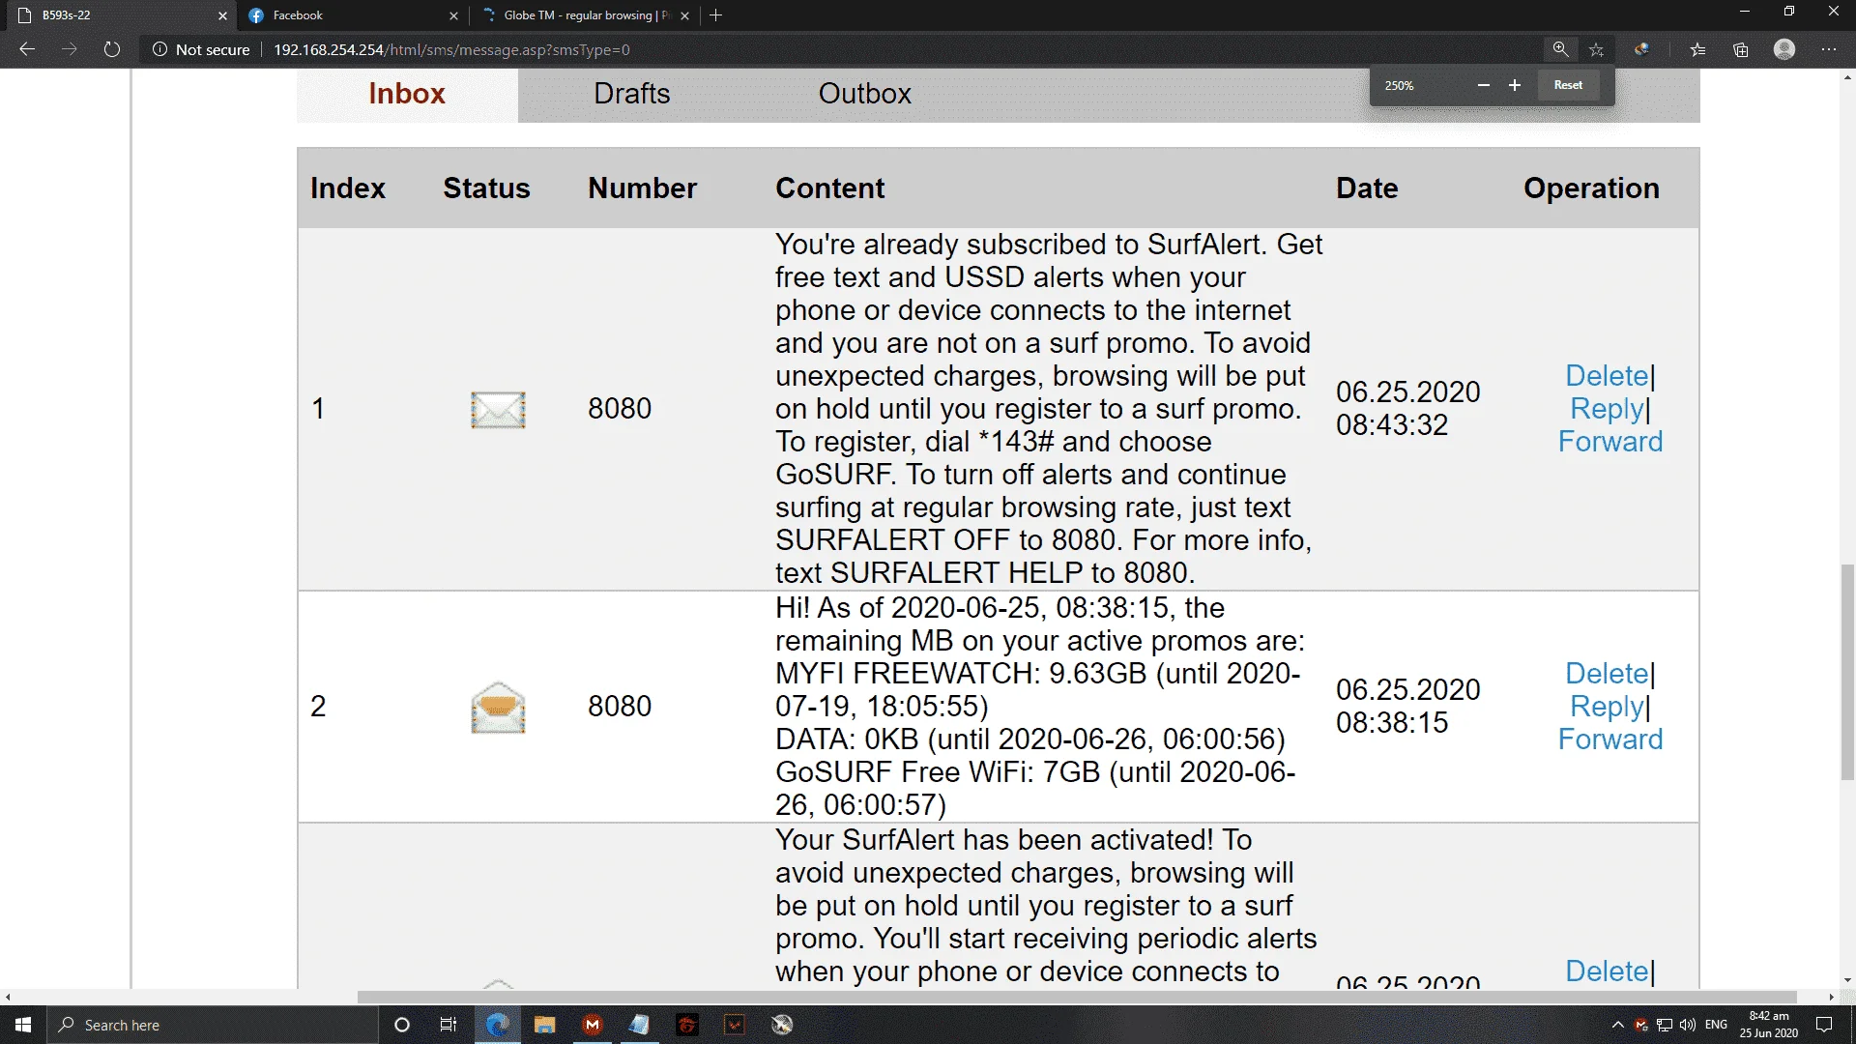Click the scroll down arrow
This screenshot has width=1856, height=1044.
[x=1847, y=980]
